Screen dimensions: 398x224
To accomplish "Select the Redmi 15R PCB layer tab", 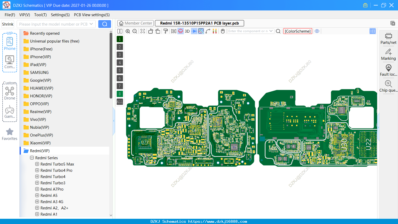I will click(x=199, y=23).
